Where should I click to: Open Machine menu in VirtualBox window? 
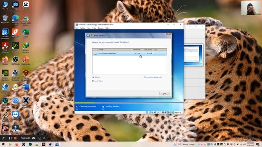82,28
